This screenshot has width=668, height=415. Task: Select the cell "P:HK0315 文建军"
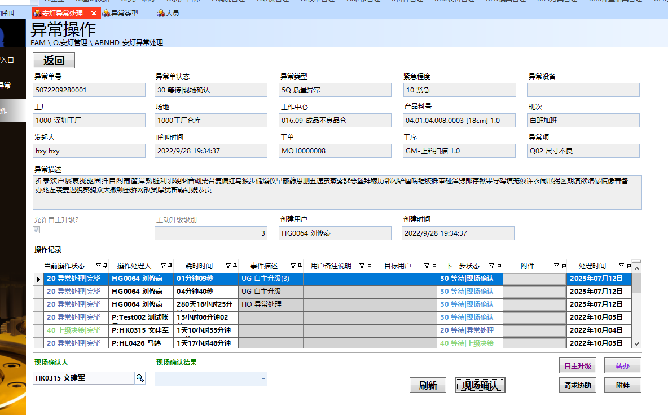141,330
